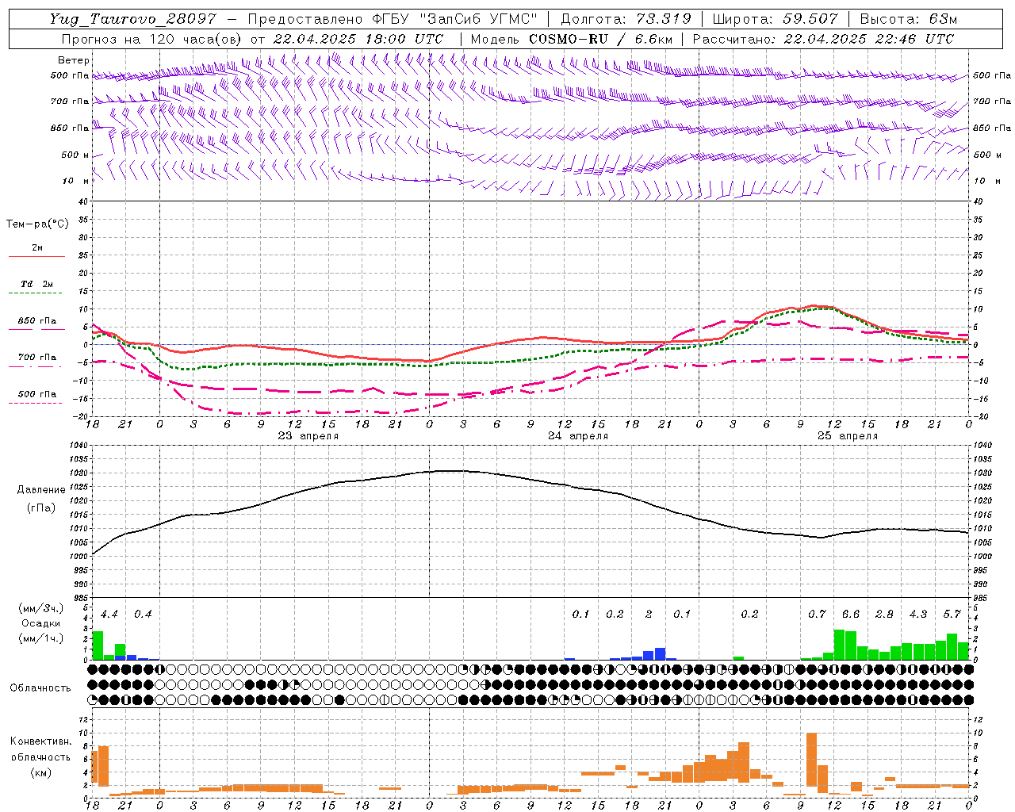The width and height of the screenshot is (1015, 812).
Task: Click the precipitation value '6.6'
Action: click(x=851, y=614)
